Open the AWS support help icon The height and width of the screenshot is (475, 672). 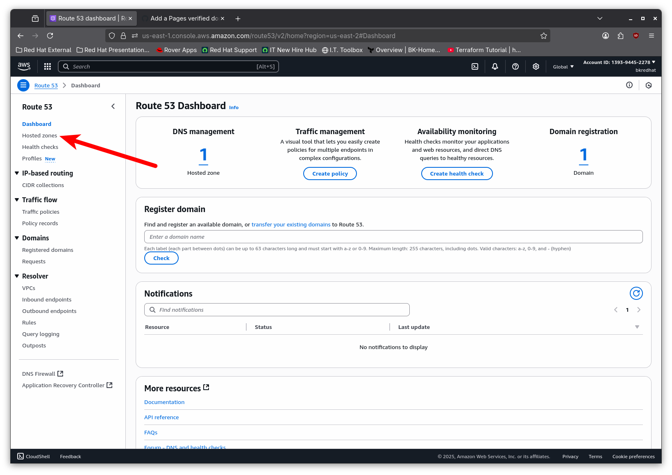point(515,66)
